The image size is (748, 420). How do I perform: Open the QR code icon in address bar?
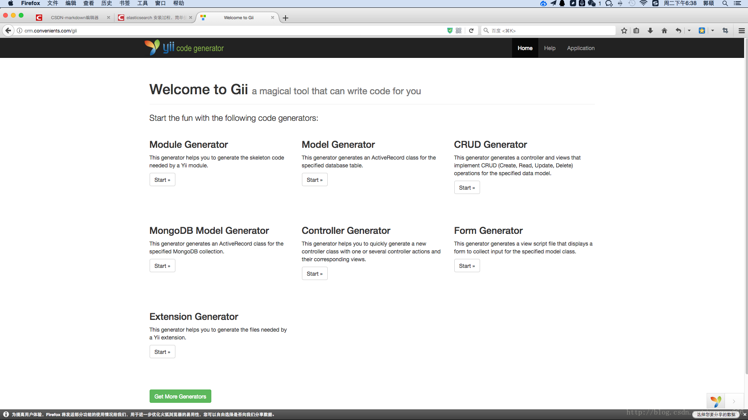[459, 31]
